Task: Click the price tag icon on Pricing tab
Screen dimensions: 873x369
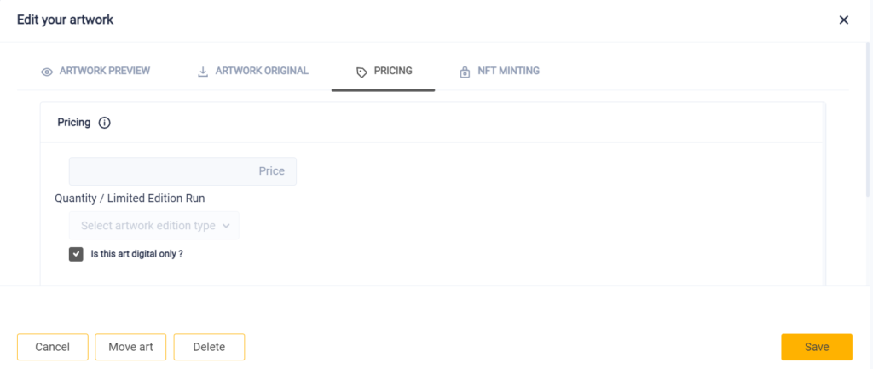Action: click(x=361, y=72)
